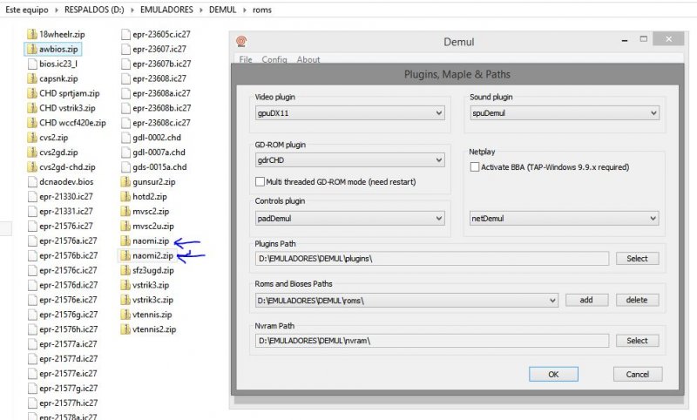Open the GD-ROM plugin gdrCHD dropdown
The width and height of the screenshot is (697, 420).
350,160
